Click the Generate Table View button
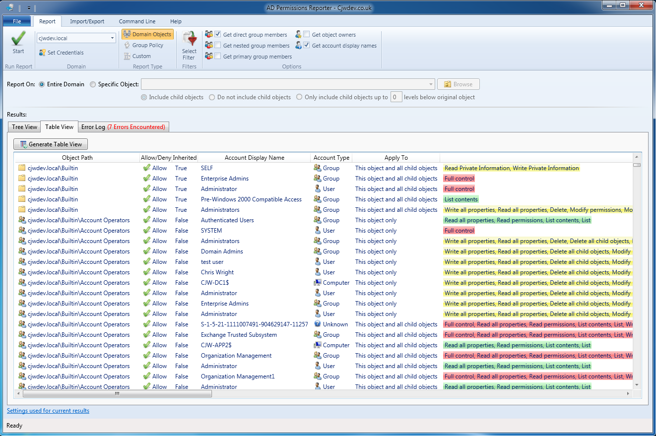 (x=51, y=144)
